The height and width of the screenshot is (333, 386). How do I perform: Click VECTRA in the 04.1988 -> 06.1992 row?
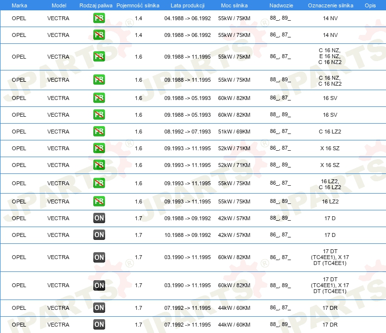58,18
